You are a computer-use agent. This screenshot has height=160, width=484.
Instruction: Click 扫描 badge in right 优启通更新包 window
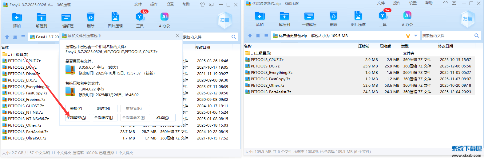point(468,19)
